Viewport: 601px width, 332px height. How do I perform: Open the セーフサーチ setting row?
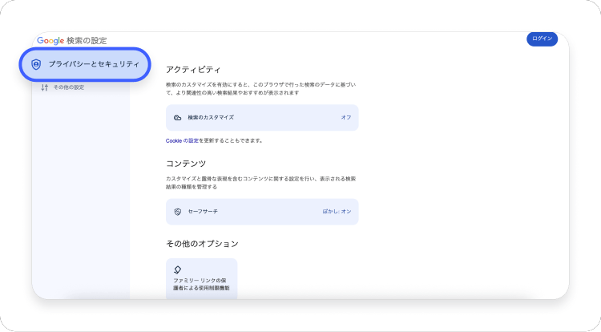click(262, 212)
